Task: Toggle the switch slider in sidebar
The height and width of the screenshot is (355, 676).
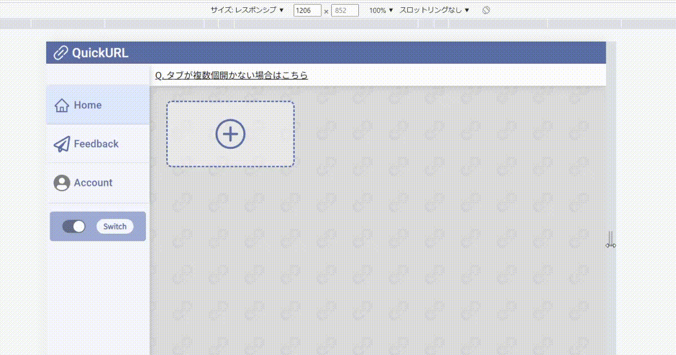Action: click(x=74, y=227)
